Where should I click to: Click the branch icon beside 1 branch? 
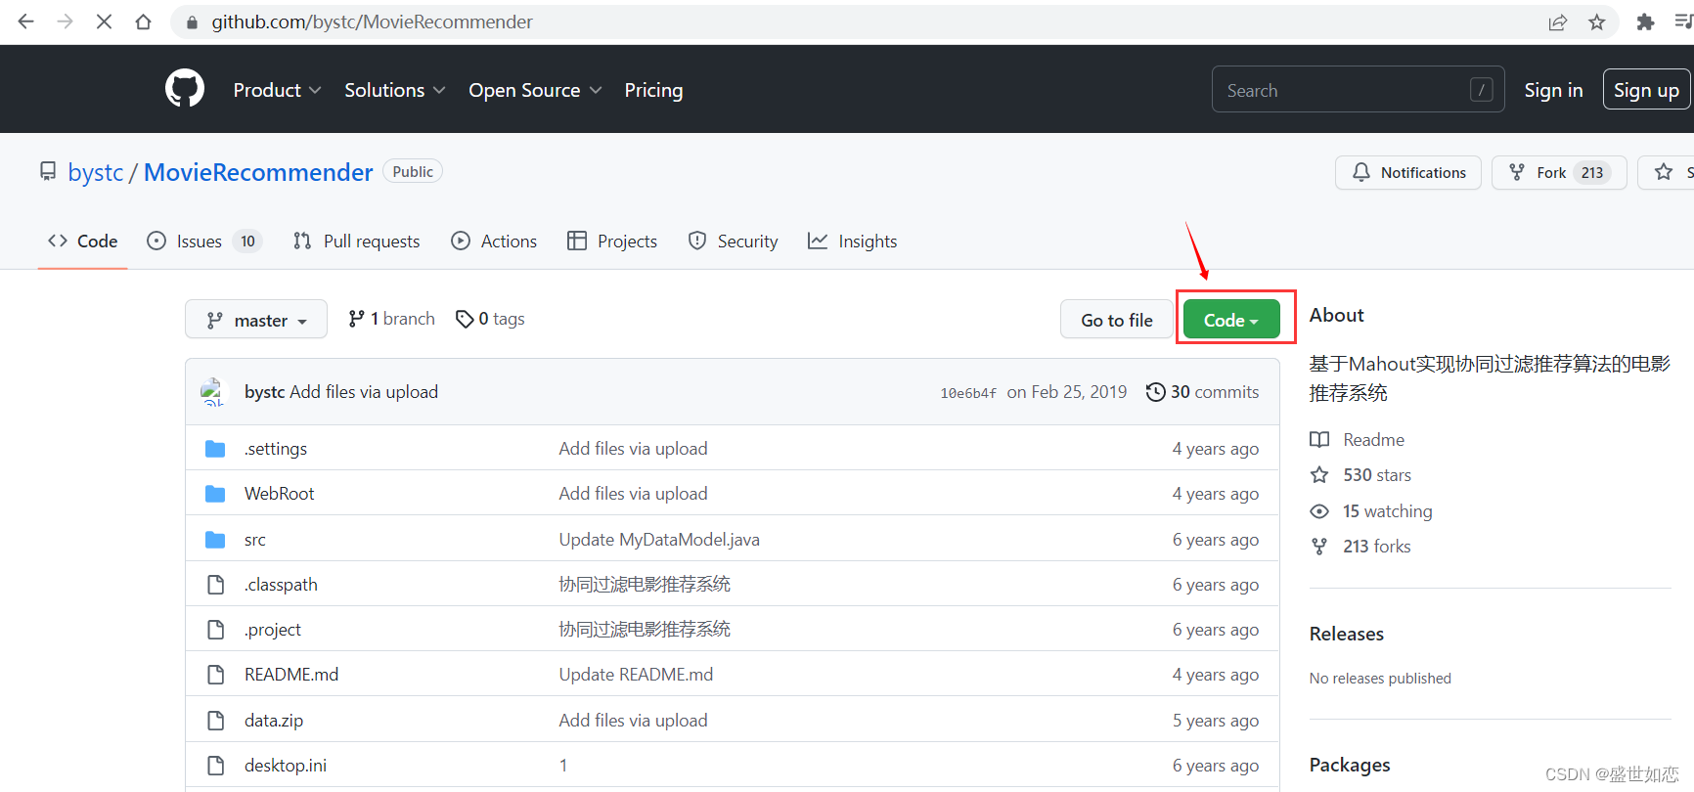[356, 319]
